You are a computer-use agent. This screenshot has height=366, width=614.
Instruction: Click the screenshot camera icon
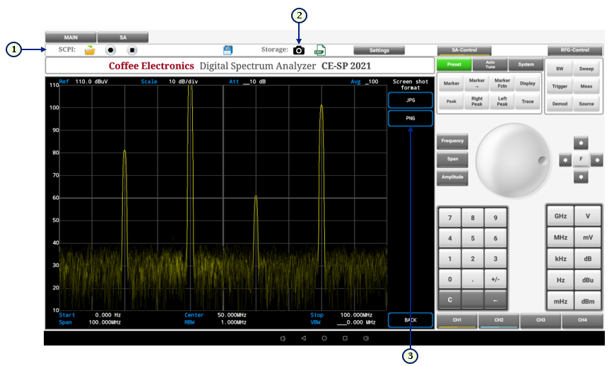click(x=299, y=50)
